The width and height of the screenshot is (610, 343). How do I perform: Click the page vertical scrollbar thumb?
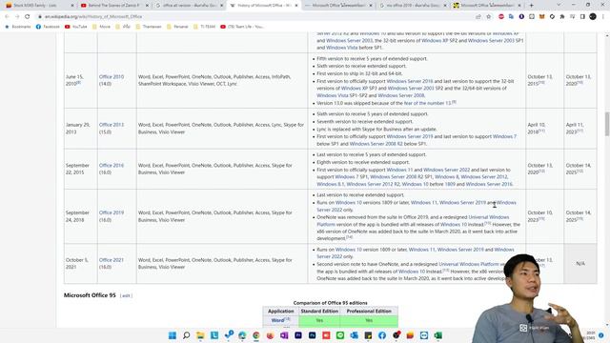[606, 125]
